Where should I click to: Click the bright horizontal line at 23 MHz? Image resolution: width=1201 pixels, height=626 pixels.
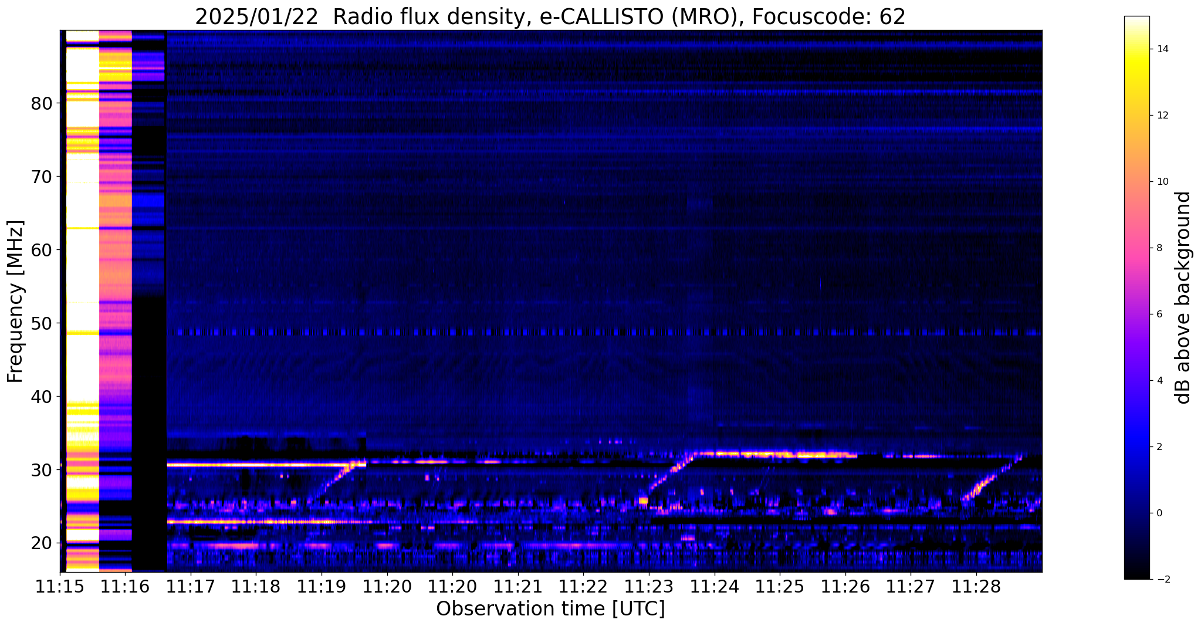tap(270, 521)
